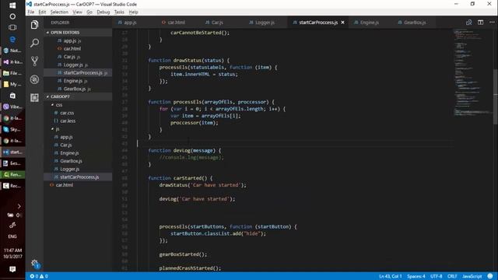Click the system clock showing 11:47 AM
The height and width of the screenshot is (280, 498).
click(12, 253)
